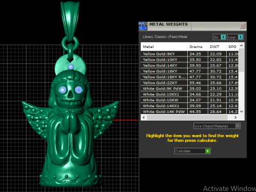Screen dimensions: 256x192
Task: Select the Yellow Gold:10KY row
Action: point(190,60)
